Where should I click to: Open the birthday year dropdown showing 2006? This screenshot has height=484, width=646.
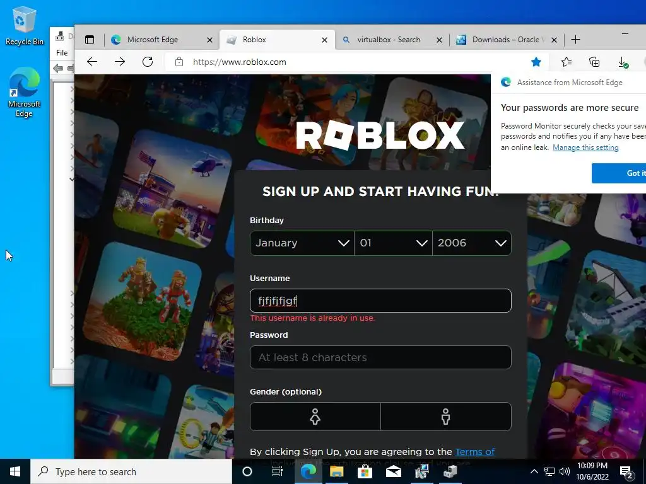click(x=472, y=243)
